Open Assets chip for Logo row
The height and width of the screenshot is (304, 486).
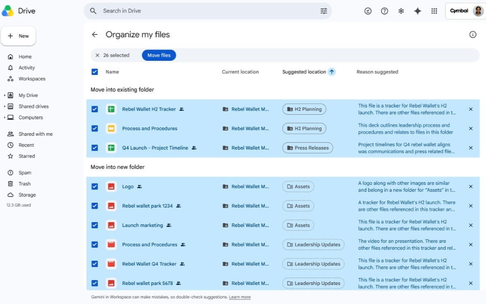(x=298, y=186)
